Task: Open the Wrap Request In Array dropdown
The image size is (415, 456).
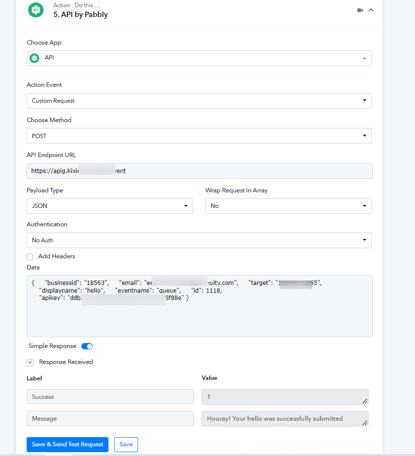Action: coord(288,206)
